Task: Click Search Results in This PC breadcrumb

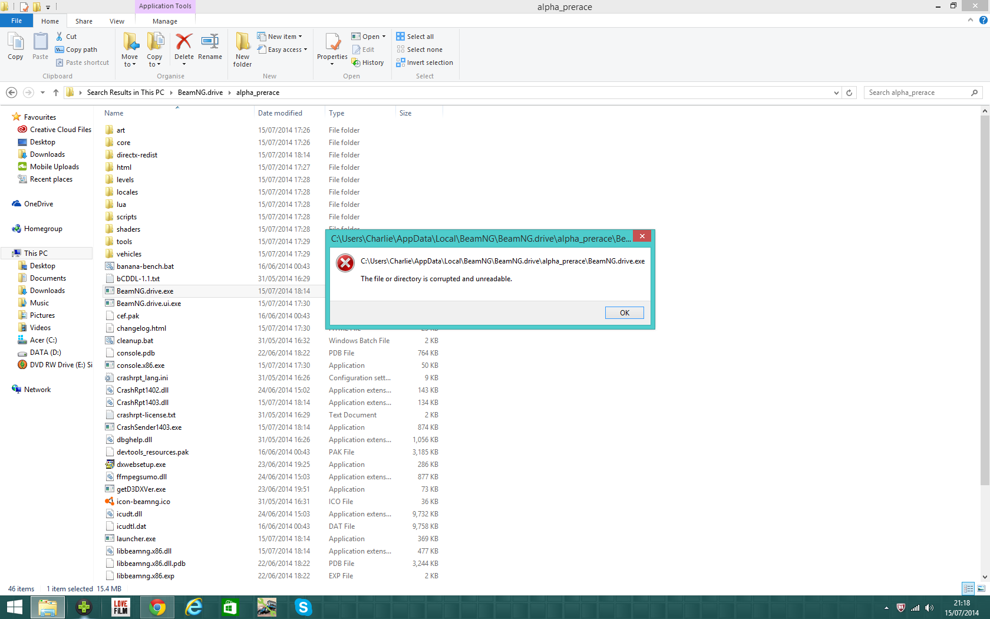Action: [126, 93]
